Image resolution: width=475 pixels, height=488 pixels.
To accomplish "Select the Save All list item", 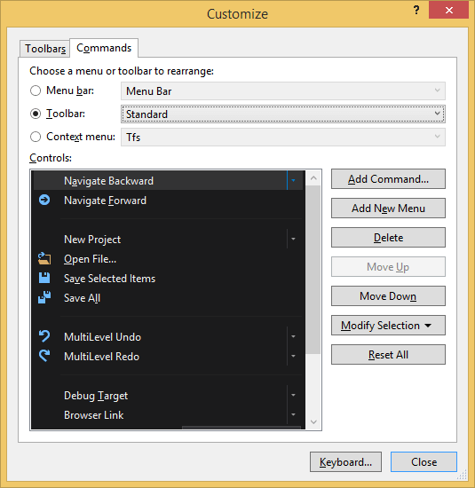I will pos(168,297).
